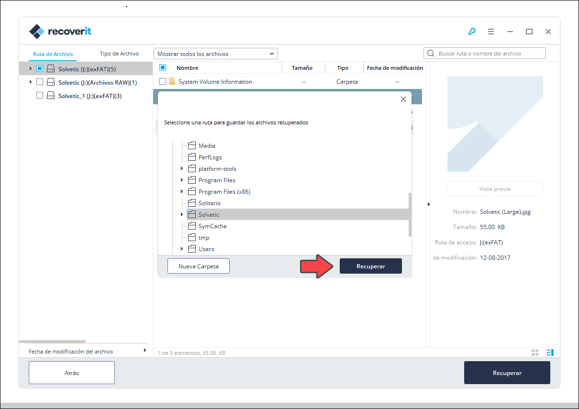Sort by Fecha de modificación column header
Screen dimensions: 579x409
click(395, 68)
